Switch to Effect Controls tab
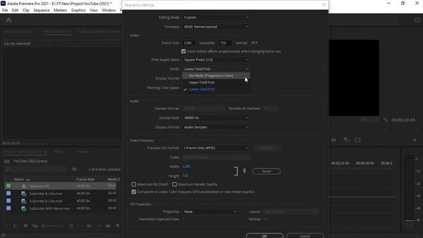The width and height of the screenshot is (423, 238). [x=54, y=31]
